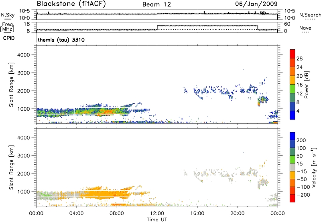Click the 'N.Sky' legend label

click(8, 15)
